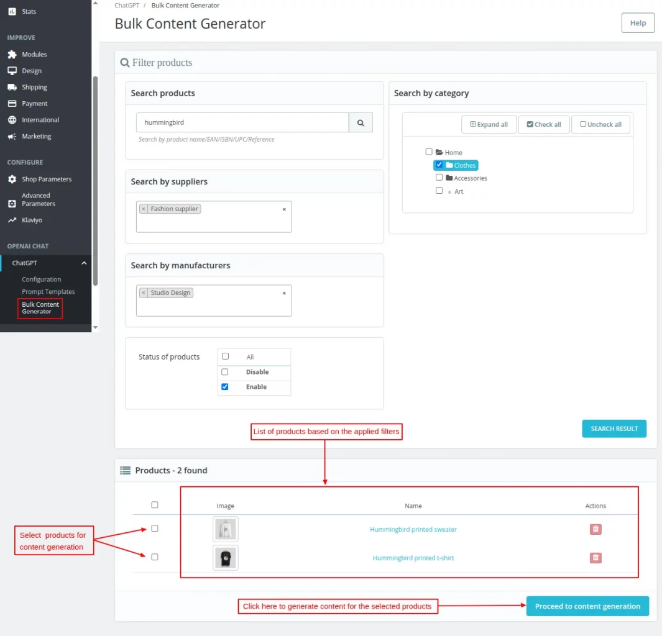Clear all manufacturers with the x
662x636 pixels.
tap(284, 293)
